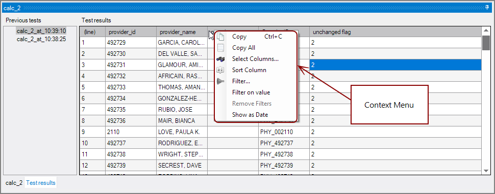495x194 pixels.
Task: Select cell PHY_002110
Action: (x=284, y=132)
